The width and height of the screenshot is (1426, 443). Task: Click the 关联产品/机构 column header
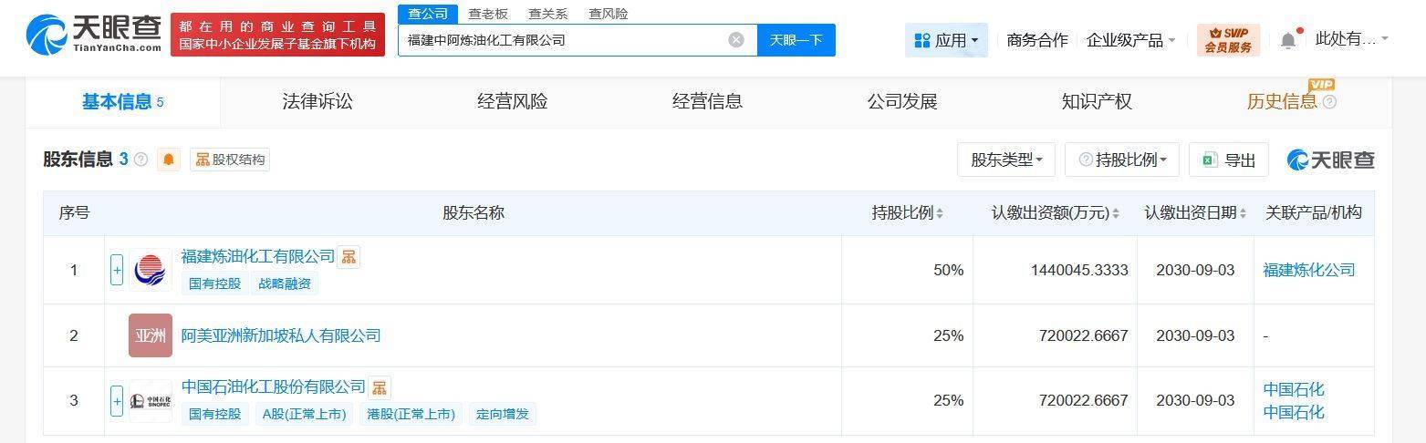(1314, 213)
